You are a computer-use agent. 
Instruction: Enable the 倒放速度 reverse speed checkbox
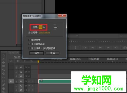coord(29,40)
